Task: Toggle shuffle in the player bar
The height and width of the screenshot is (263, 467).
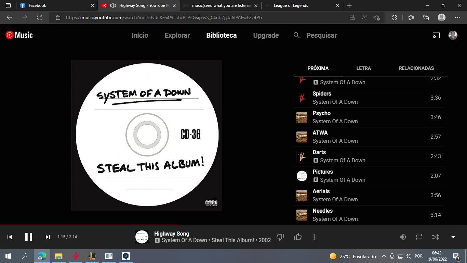Action: 435,237
